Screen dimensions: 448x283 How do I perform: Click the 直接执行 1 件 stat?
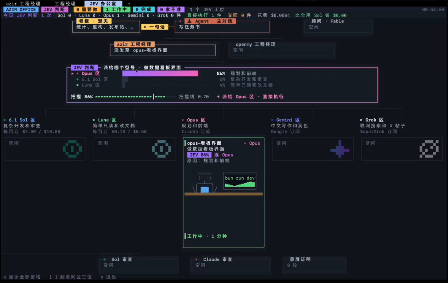[x=204, y=15]
